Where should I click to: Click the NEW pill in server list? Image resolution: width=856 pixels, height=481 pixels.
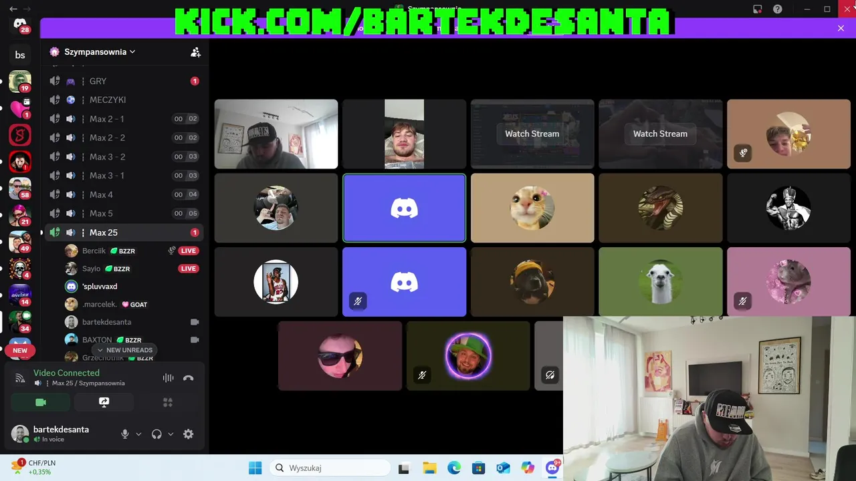(20, 350)
